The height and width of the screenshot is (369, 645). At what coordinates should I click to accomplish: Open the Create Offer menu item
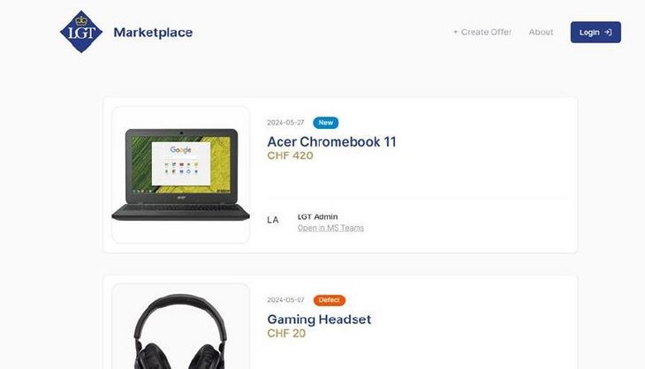pos(482,32)
